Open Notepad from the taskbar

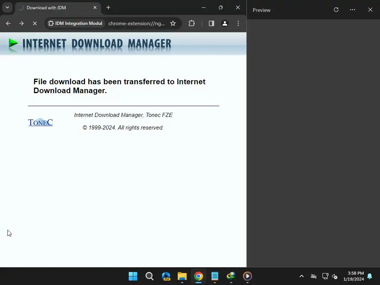click(x=215, y=276)
